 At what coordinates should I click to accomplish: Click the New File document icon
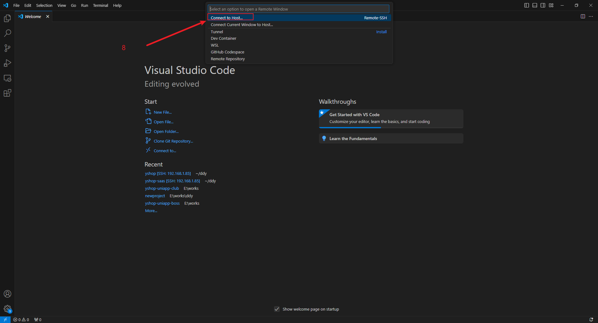tap(148, 111)
